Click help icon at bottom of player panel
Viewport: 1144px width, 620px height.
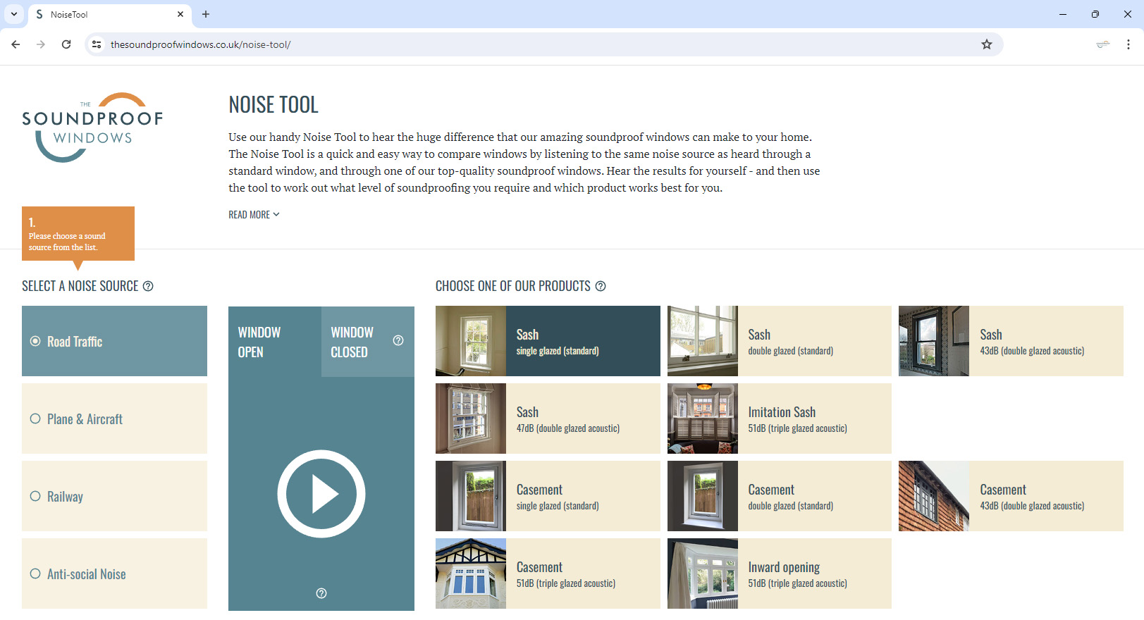point(321,593)
